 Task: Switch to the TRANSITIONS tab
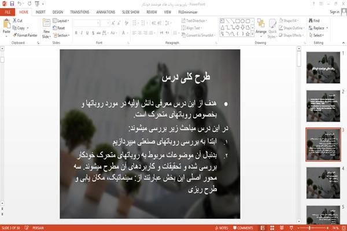click(80, 12)
